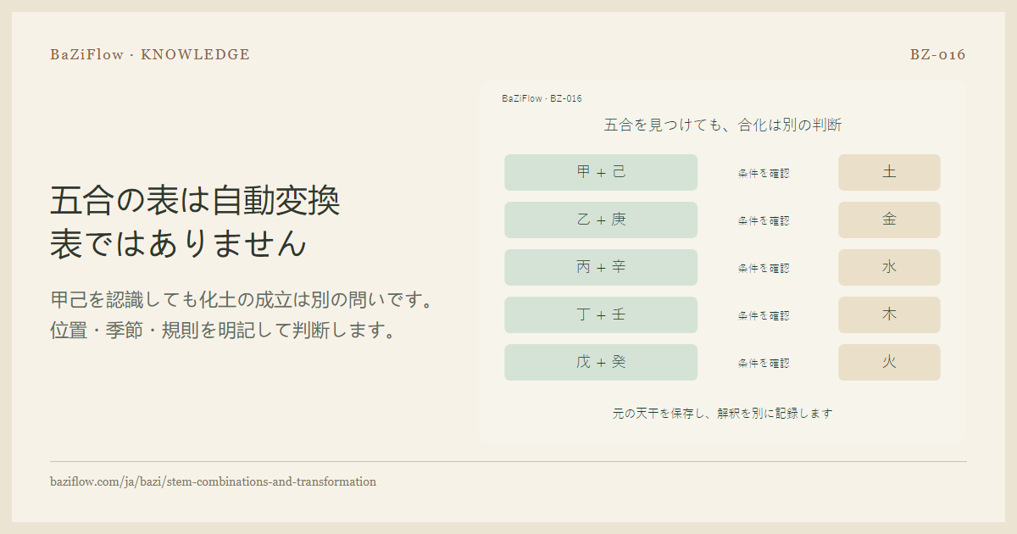Image resolution: width=1017 pixels, height=534 pixels.
Task: Select the 戊 + 癸 pair box
Action: pos(601,362)
